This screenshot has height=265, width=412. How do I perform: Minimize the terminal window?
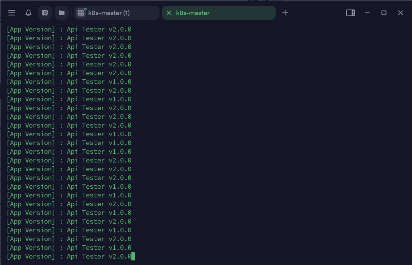(367, 13)
